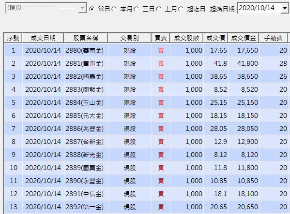Sort by 手續費 column header
Viewport: 290px width, 214px height.
pos(273,38)
